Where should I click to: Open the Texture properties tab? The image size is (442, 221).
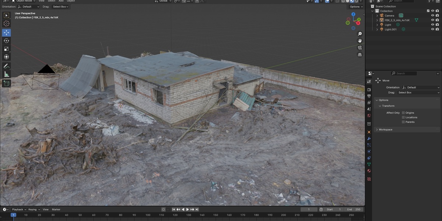369,179
